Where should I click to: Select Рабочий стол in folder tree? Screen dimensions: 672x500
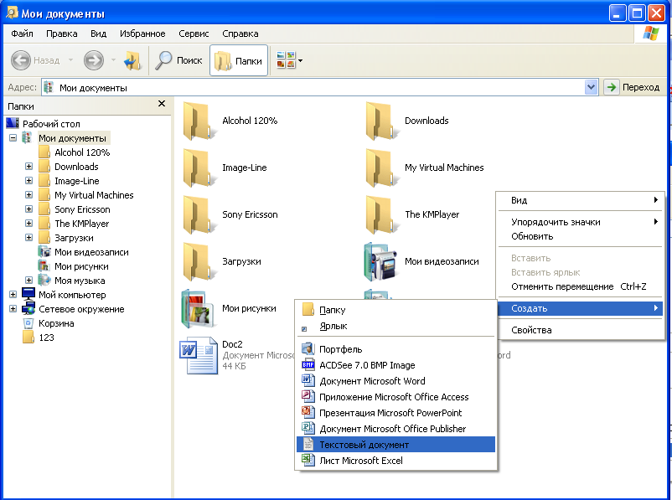[x=51, y=124]
